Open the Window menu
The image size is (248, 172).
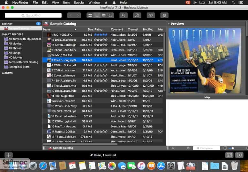pos(94,3)
